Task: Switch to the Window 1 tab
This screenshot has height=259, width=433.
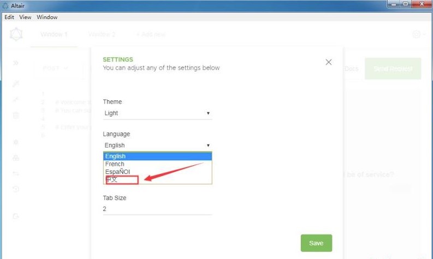Action: pos(54,34)
